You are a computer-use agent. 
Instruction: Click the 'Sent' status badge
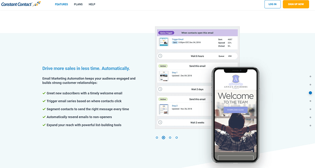(175, 42)
